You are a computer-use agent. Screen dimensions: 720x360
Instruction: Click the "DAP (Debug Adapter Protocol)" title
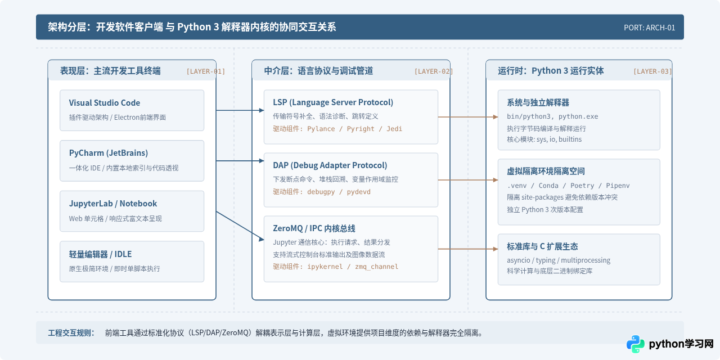click(330, 165)
